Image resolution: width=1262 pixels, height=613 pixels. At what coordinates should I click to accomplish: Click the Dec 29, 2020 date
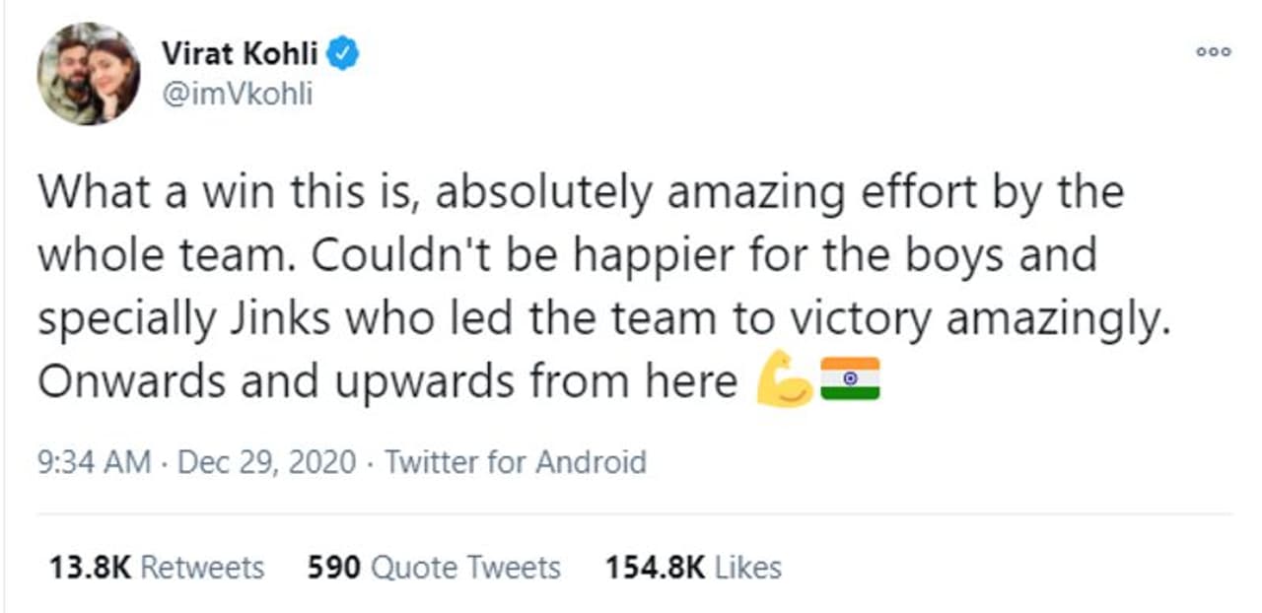266,461
